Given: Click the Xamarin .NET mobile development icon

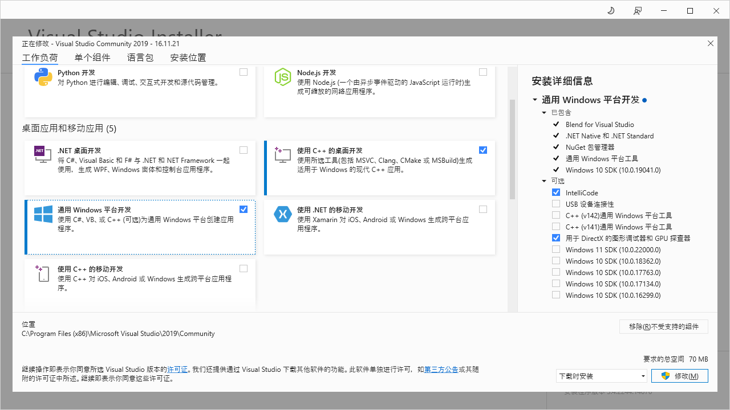Looking at the screenshot, I should (x=283, y=214).
